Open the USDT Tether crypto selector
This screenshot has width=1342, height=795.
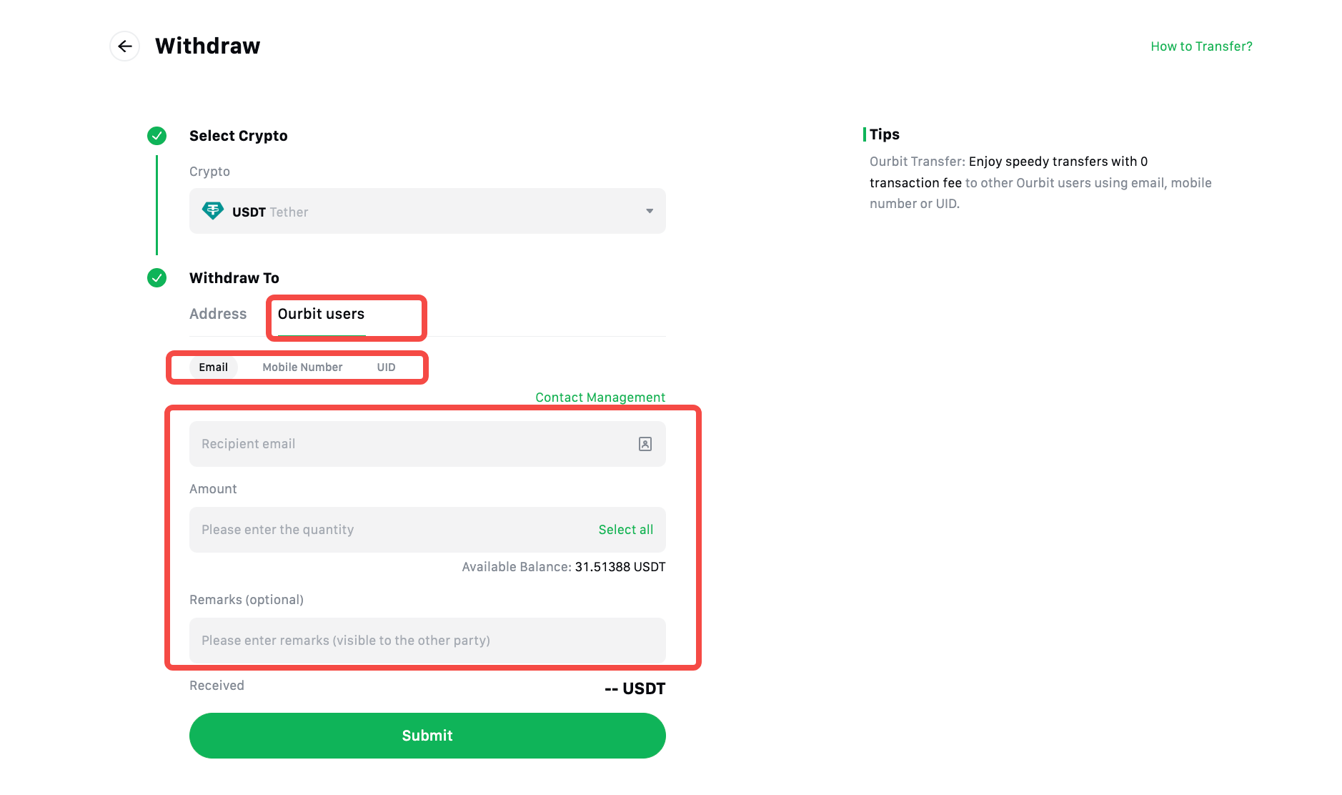pos(427,211)
